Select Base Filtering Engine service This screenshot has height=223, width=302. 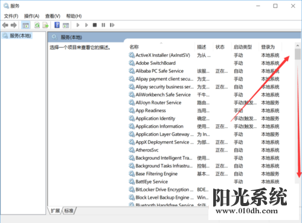coord(156,174)
